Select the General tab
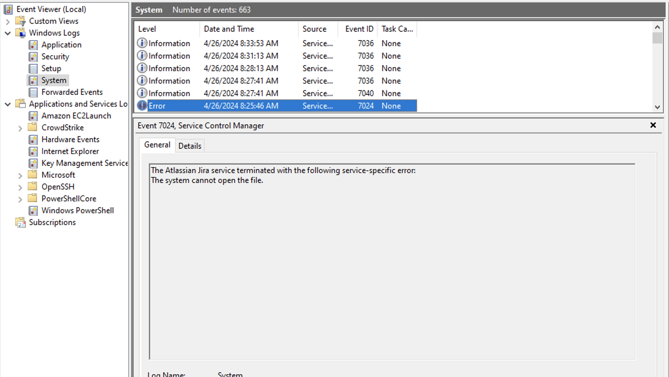Image resolution: width=669 pixels, height=377 pixels. coord(157,145)
